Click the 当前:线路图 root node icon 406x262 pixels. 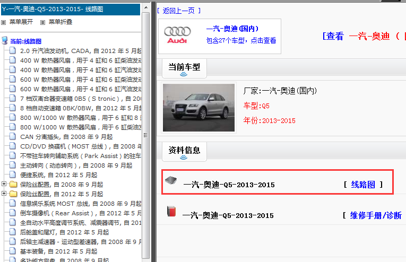pyautogui.click(x=5, y=41)
